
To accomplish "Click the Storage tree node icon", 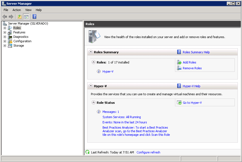I will [x=10, y=46].
